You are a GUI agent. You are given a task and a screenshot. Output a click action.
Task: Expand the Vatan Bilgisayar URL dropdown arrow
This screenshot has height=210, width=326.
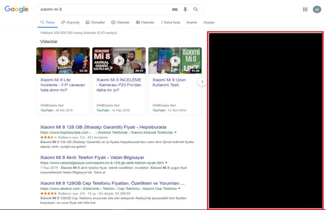166,163
